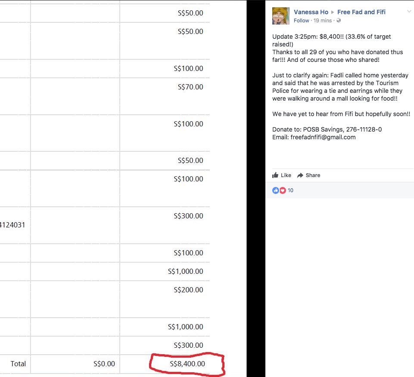
Task: Click the Share arrow icon
Action: pyautogui.click(x=301, y=175)
